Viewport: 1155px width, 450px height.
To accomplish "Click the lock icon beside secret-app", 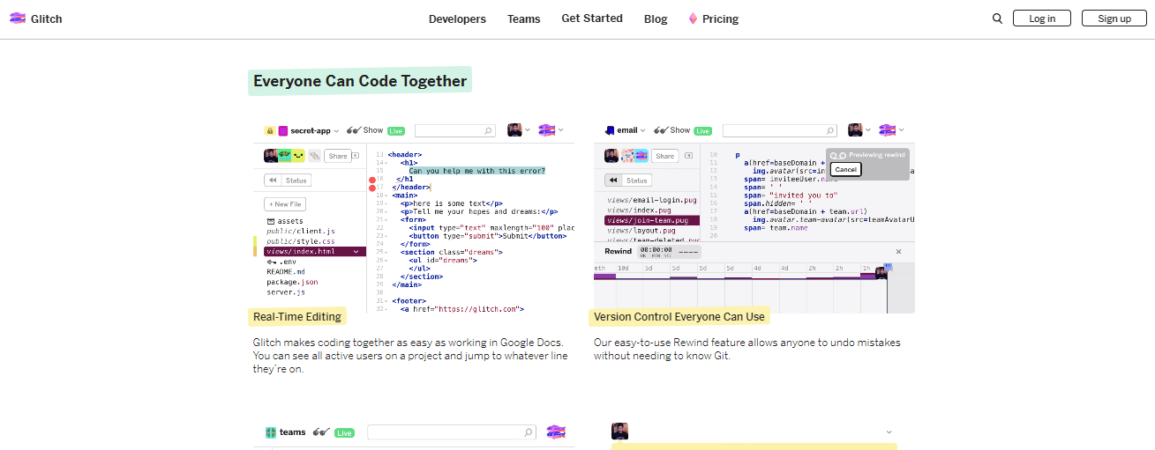I will [270, 130].
